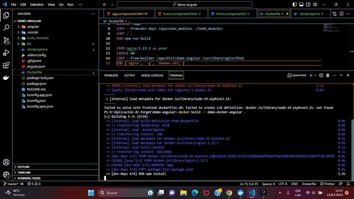Click the errors and warnings status indicator
Image resolution: width=354 pixels, height=199 pixels.
coord(34,184)
